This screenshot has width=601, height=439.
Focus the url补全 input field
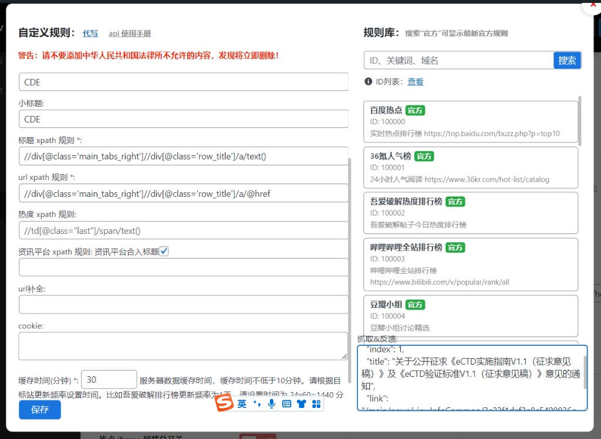pyautogui.click(x=184, y=304)
